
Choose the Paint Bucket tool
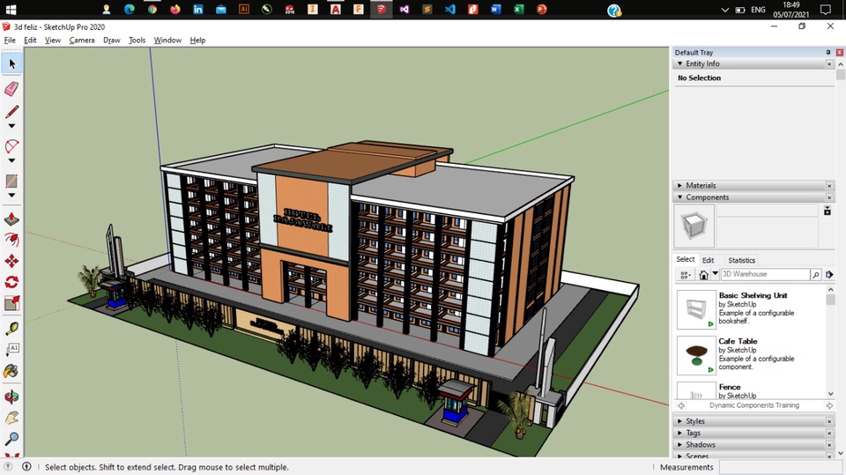11,371
